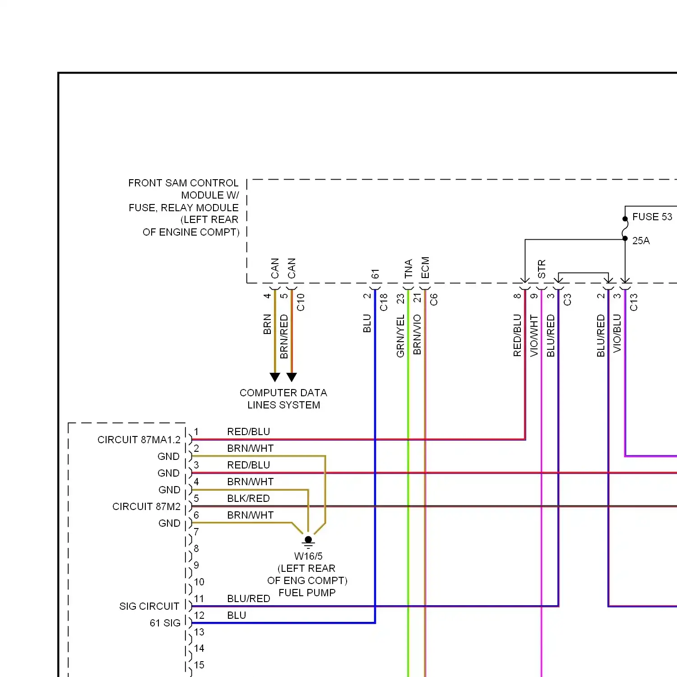Click the TNA terminal label

point(408,269)
